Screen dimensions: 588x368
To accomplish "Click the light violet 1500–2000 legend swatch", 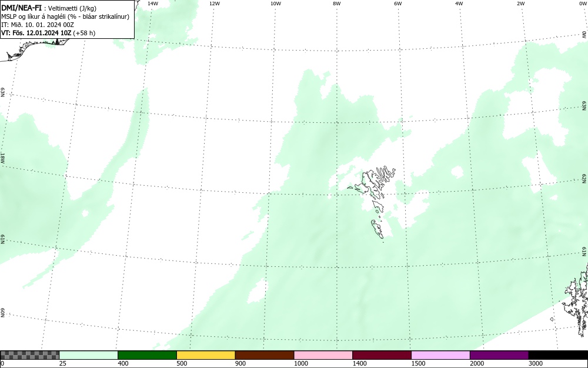I will (440, 355).
